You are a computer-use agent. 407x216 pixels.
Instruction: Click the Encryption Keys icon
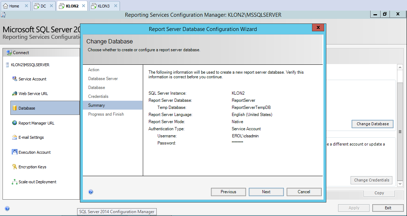tap(15, 167)
